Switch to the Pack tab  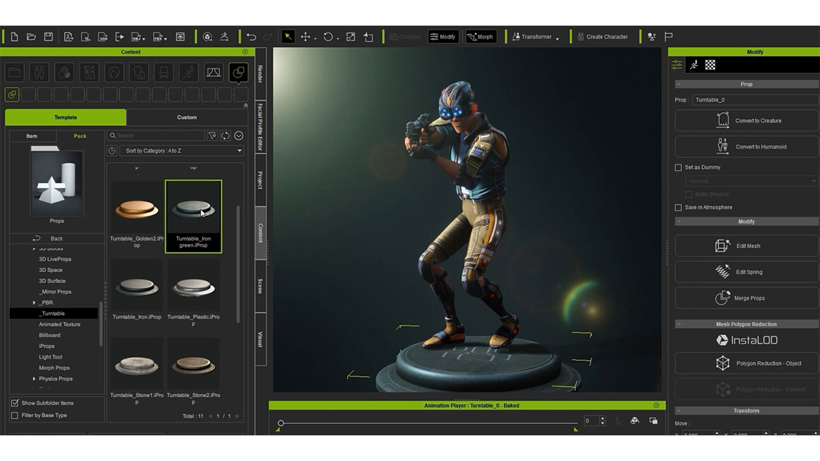(80, 136)
